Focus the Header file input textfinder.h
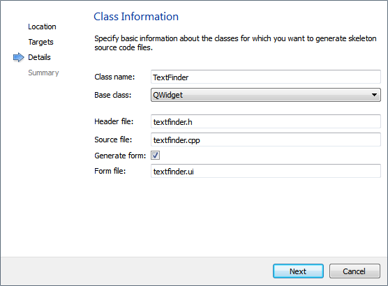This screenshot has width=388, height=286. 266,121
